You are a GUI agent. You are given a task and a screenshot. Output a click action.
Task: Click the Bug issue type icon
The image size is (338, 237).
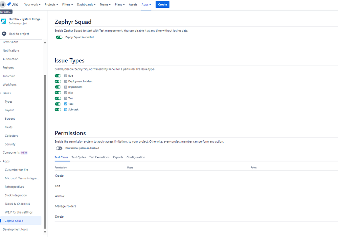[x=66, y=76]
